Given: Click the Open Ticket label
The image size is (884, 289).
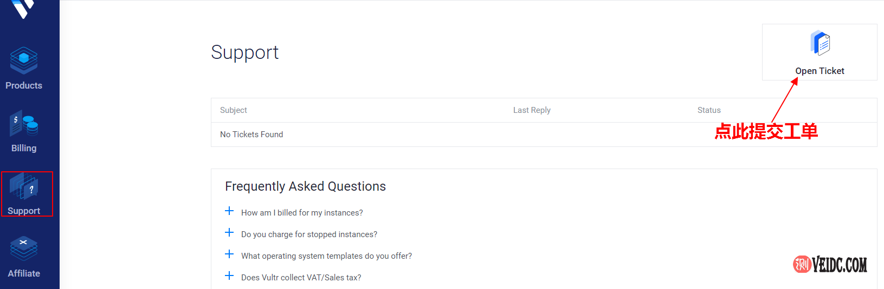Looking at the screenshot, I should tap(820, 71).
